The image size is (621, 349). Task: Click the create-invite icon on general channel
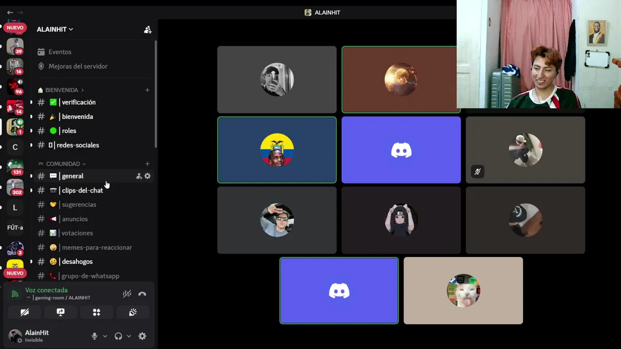point(139,176)
